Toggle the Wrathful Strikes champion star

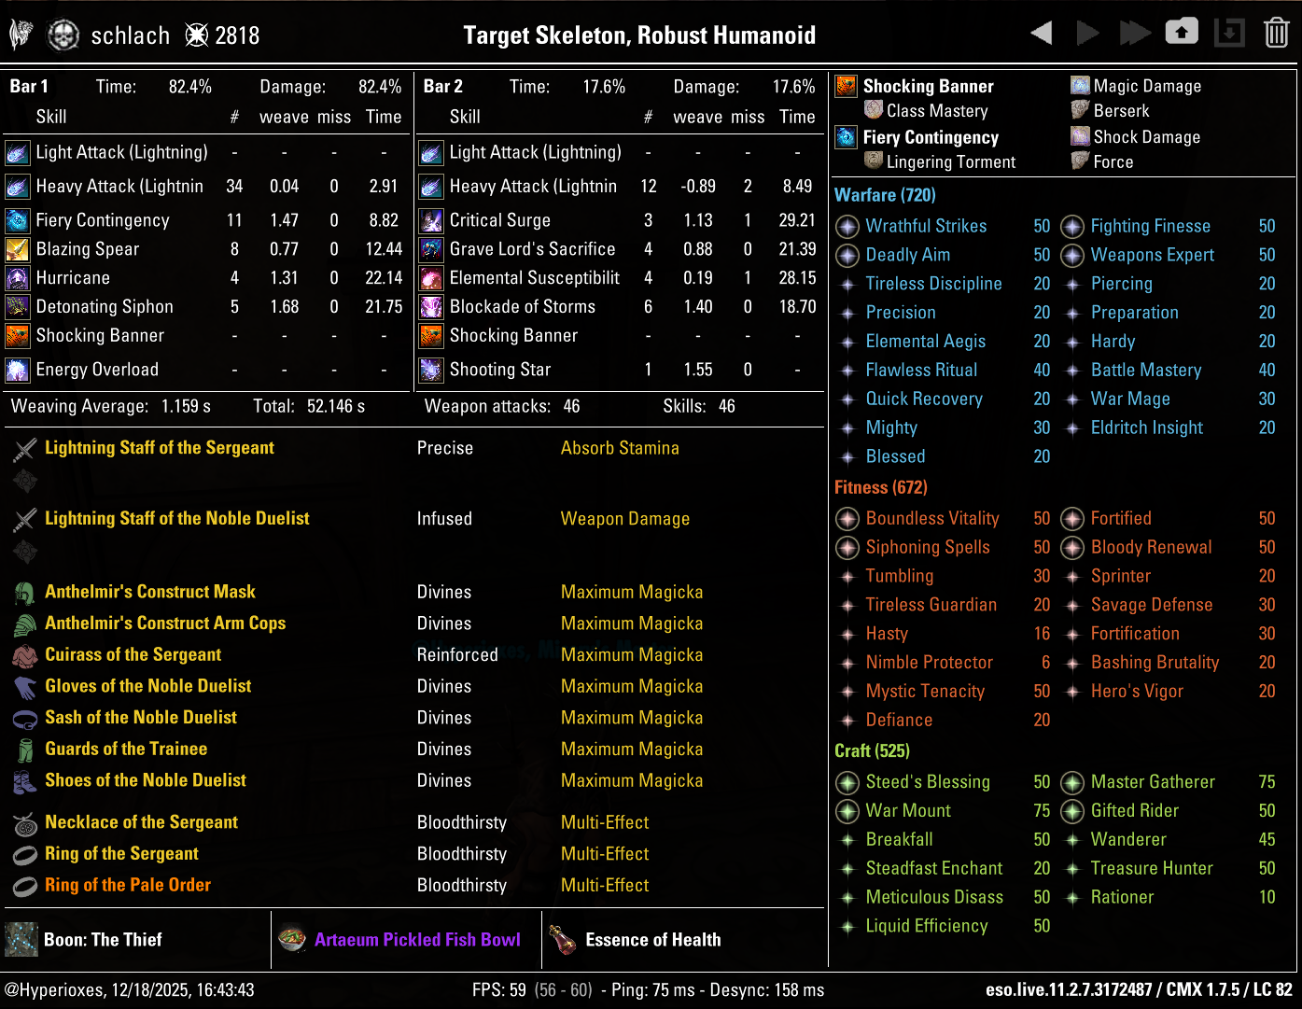click(847, 226)
